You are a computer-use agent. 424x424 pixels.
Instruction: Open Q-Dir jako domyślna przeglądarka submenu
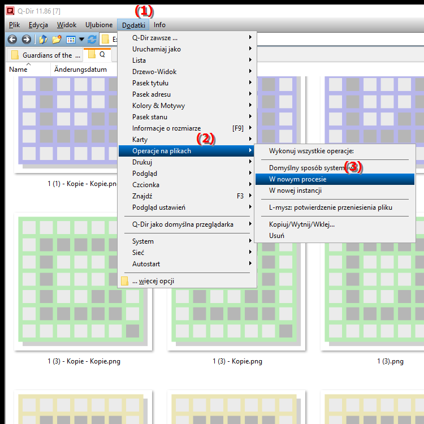[x=187, y=224]
